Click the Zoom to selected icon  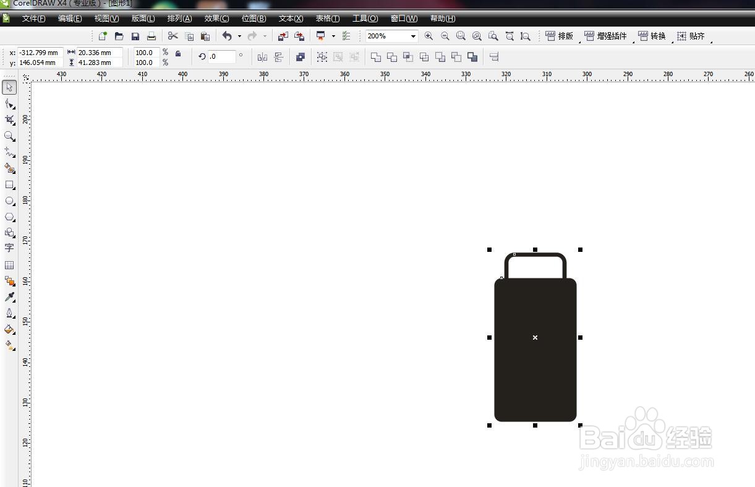click(x=461, y=36)
